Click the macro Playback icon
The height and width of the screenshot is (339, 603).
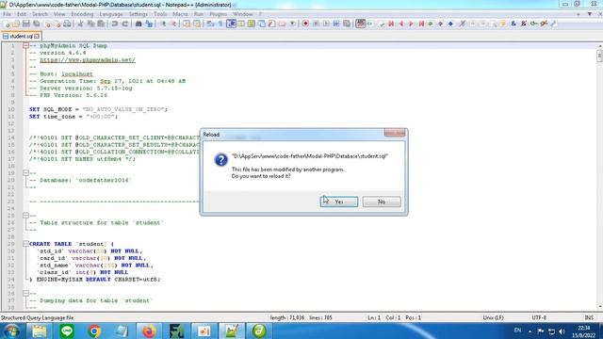(x=326, y=24)
